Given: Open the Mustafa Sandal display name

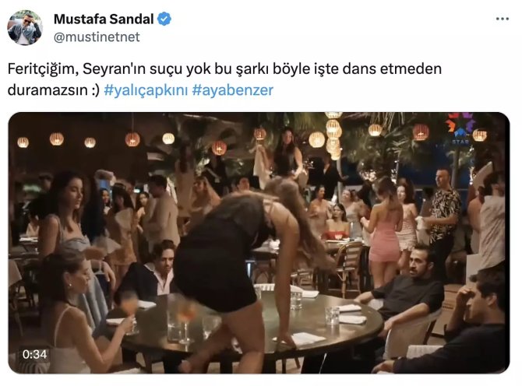Looking at the screenshot, I should (x=104, y=19).
